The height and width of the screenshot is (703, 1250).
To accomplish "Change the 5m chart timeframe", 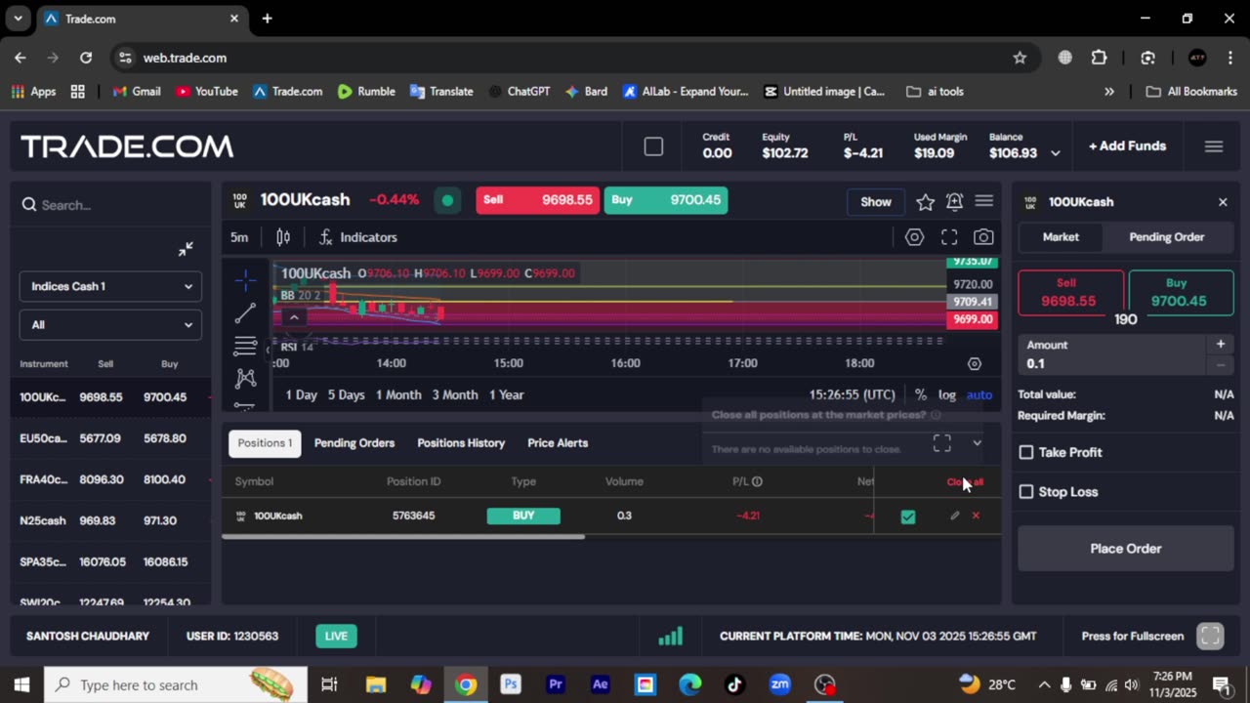I will (239, 237).
